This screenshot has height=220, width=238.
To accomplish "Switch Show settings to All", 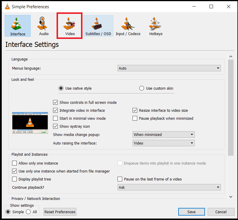I will coord(28,212).
